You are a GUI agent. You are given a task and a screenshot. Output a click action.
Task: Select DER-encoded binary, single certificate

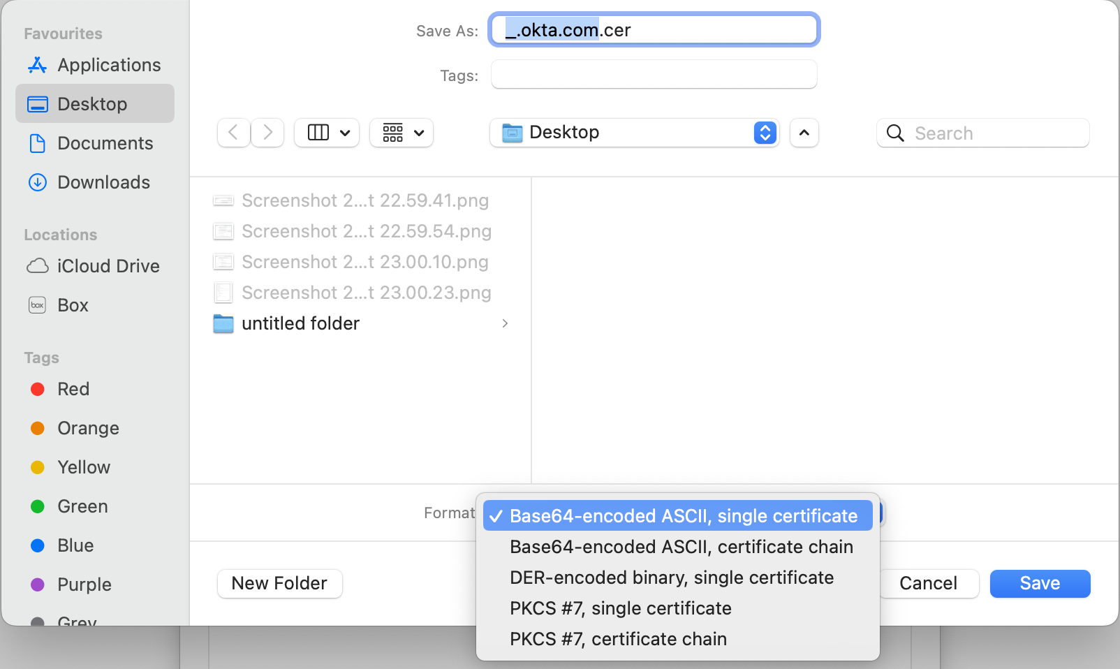[x=671, y=578]
